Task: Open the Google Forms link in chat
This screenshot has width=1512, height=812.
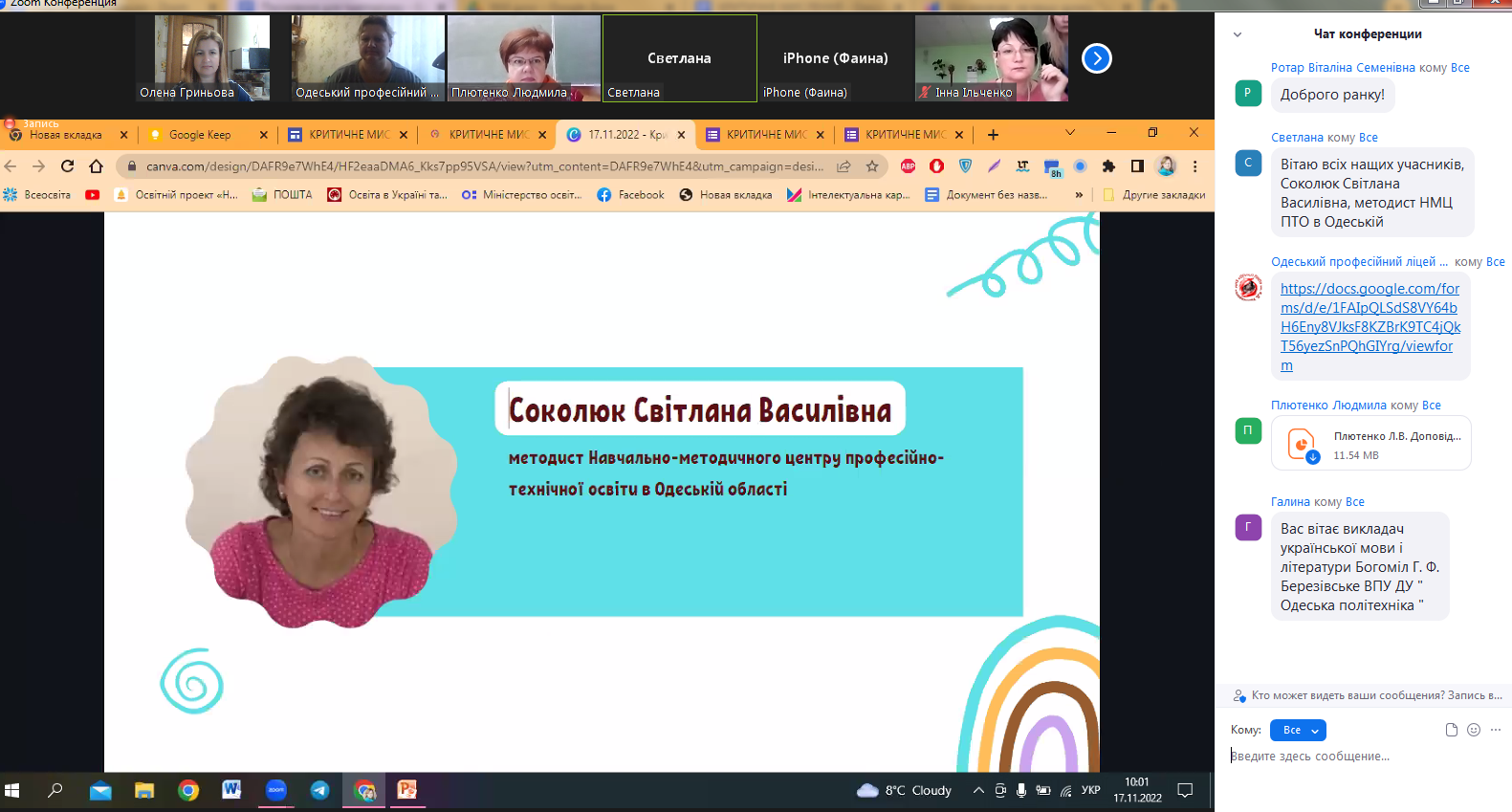Action: [x=1370, y=326]
